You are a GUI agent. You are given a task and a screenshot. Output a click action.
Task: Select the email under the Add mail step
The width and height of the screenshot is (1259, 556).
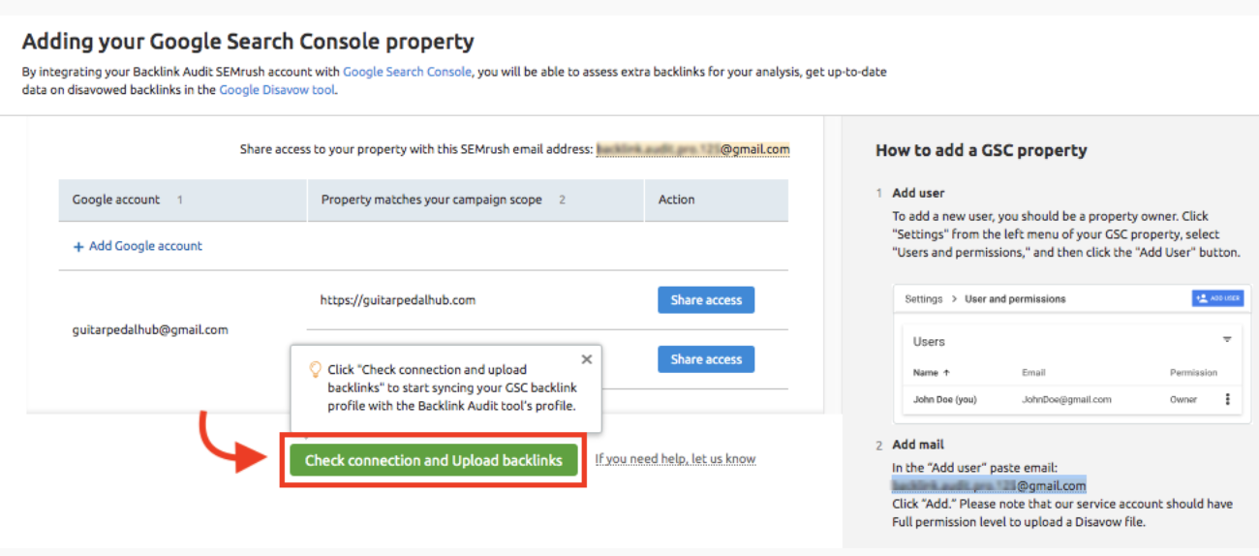coord(989,485)
